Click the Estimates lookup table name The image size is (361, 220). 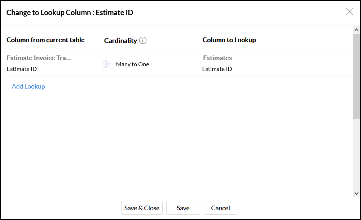click(x=217, y=58)
